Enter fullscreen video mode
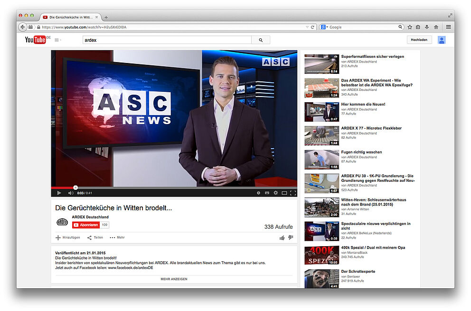This screenshot has height=311, width=471. (x=292, y=193)
